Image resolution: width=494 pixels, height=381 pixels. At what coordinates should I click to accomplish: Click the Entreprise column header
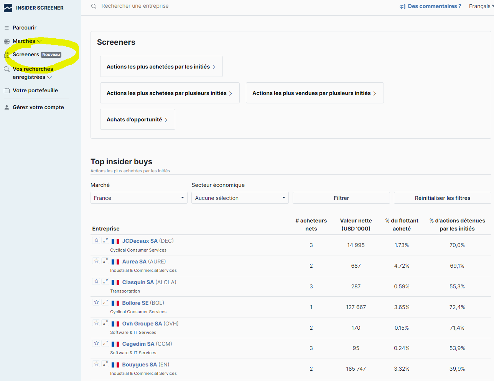pos(106,229)
